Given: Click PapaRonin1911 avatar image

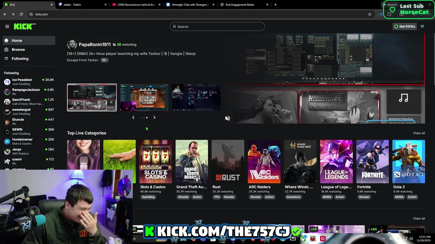Looking at the screenshot, I should [x=72, y=44].
